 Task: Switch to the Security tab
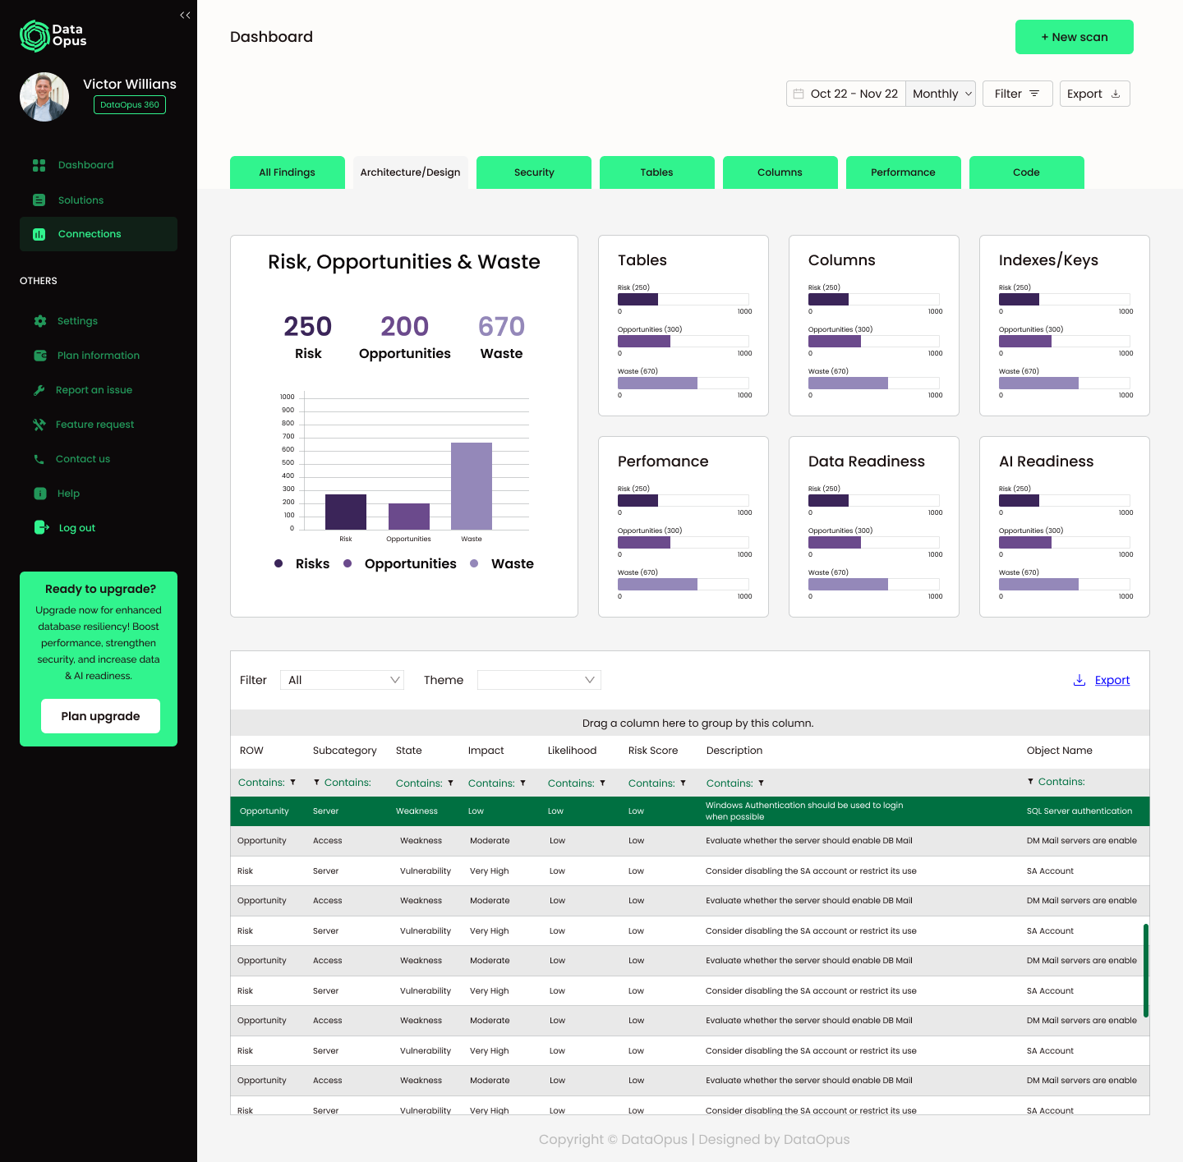point(534,172)
